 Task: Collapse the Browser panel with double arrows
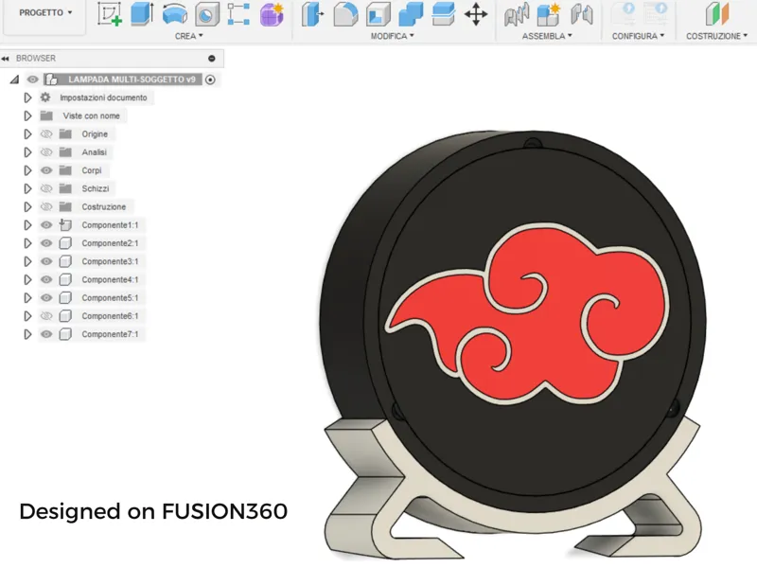click(x=6, y=59)
